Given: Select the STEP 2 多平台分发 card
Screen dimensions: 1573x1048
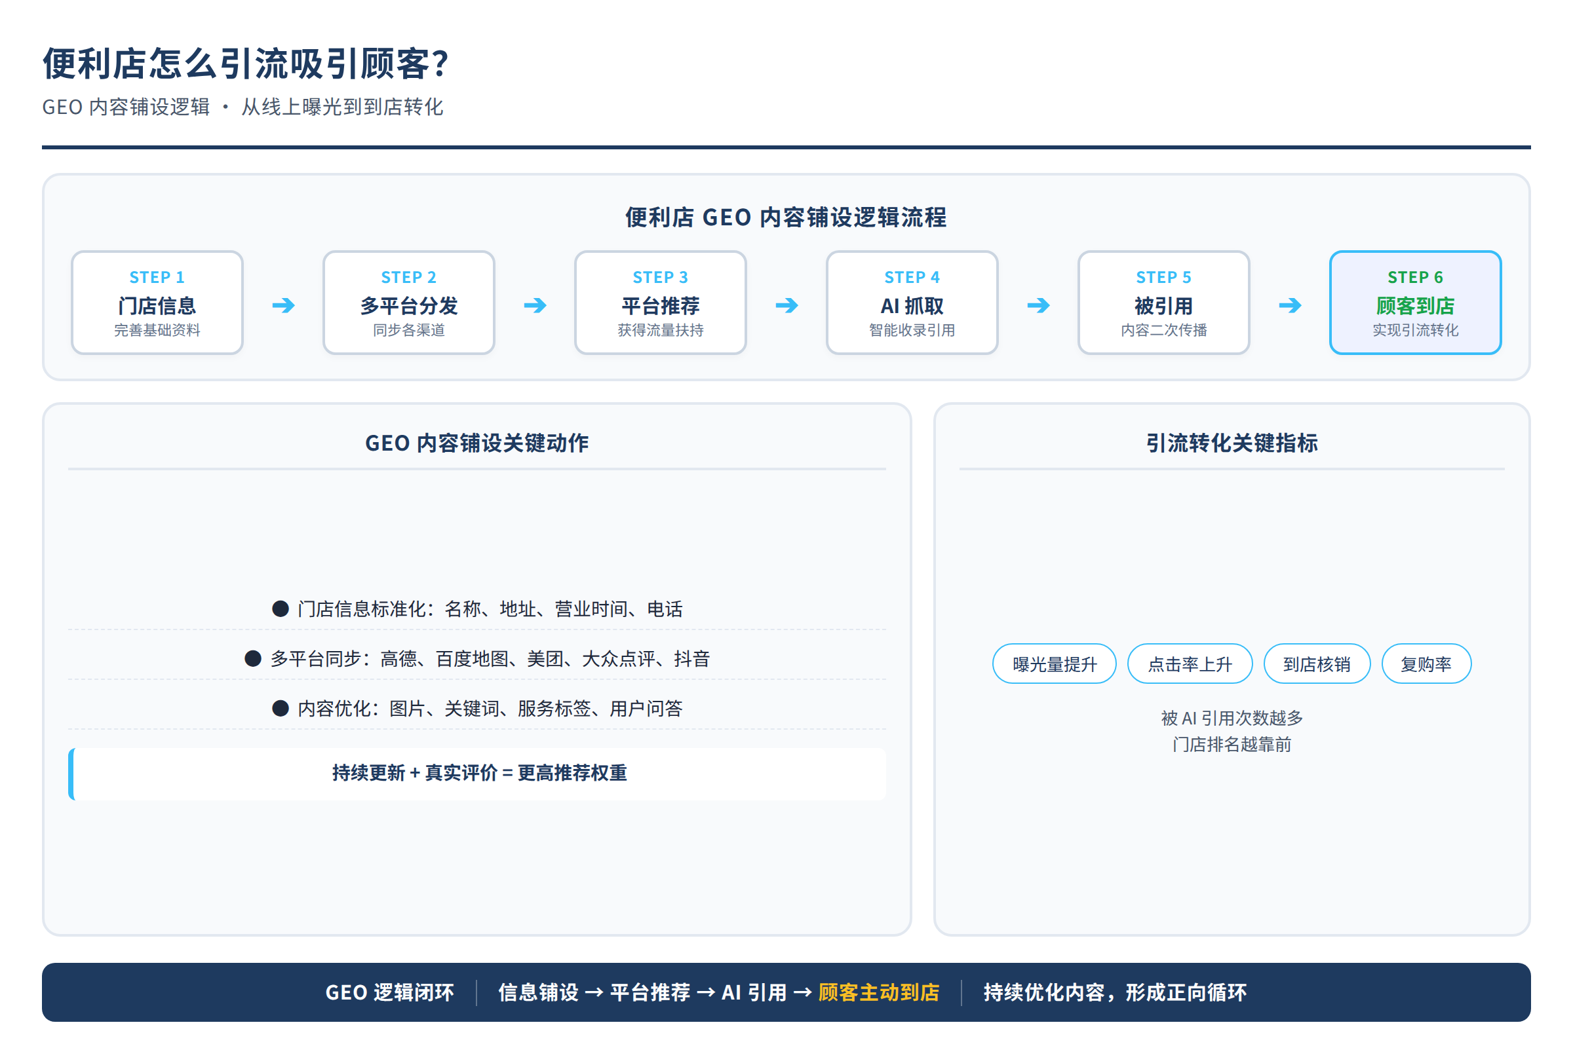Looking at the screenshot, I should [x=408, y=303].
